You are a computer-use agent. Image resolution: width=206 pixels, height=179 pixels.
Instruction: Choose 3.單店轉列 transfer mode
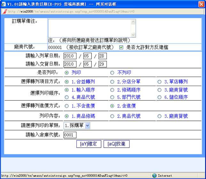coord(159,82)
